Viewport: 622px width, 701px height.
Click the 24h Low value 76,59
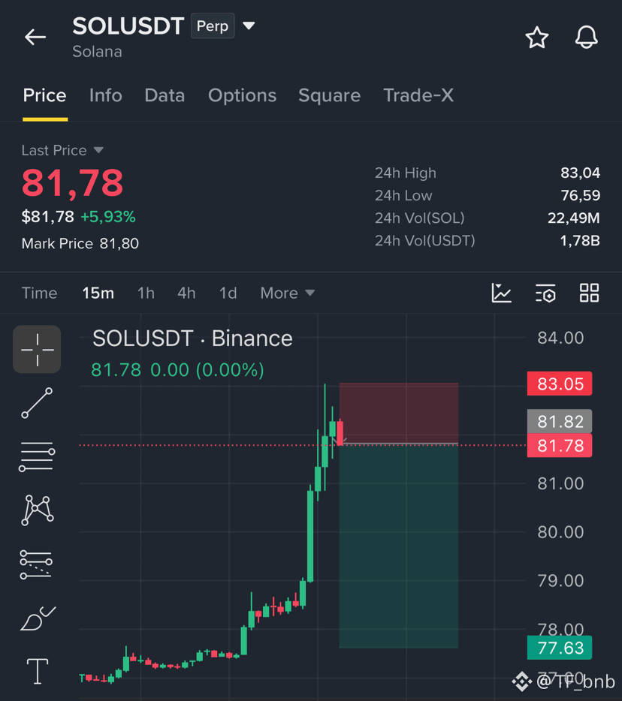click(x=581, y=195)
